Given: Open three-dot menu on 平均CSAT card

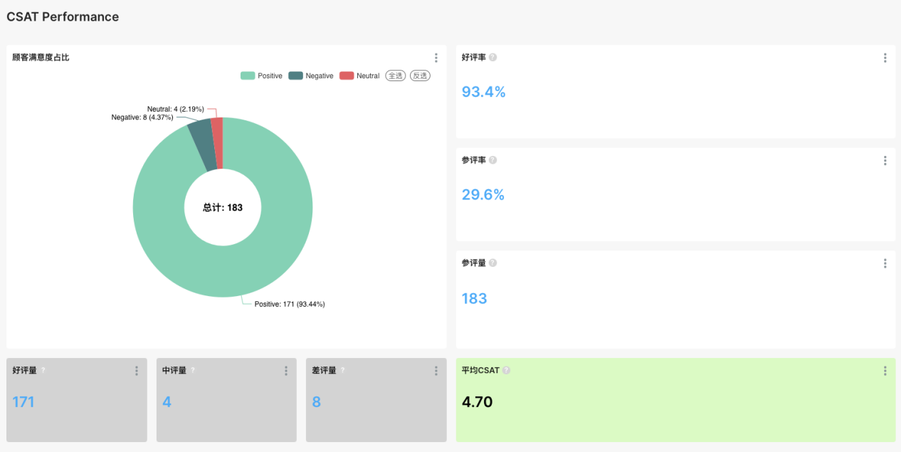Looking at the screenshot, I should point(885,371).
